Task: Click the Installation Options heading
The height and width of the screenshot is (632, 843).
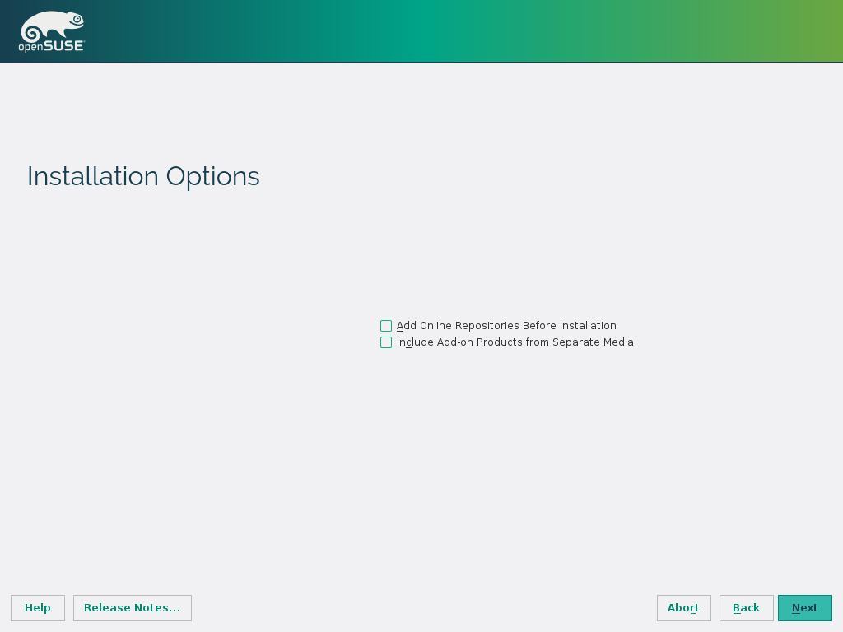Action: pyautogui.click(x=143, y=176)
